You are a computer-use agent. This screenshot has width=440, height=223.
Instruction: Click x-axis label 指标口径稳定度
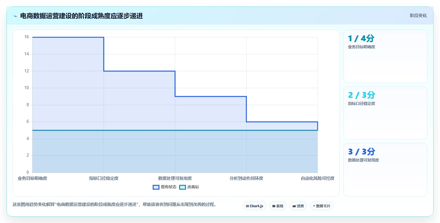104,178
